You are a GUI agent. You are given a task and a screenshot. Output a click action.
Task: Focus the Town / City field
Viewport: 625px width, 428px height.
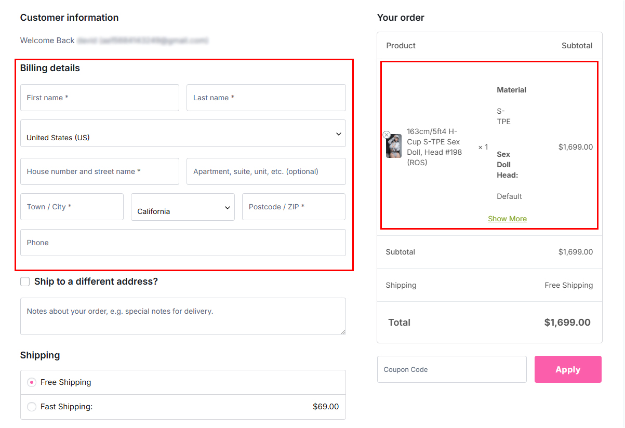72,207
